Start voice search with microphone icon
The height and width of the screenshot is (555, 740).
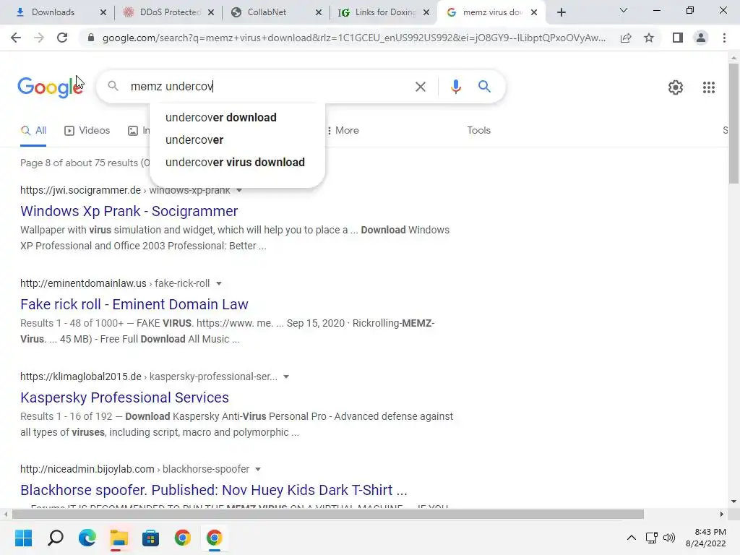455,87
